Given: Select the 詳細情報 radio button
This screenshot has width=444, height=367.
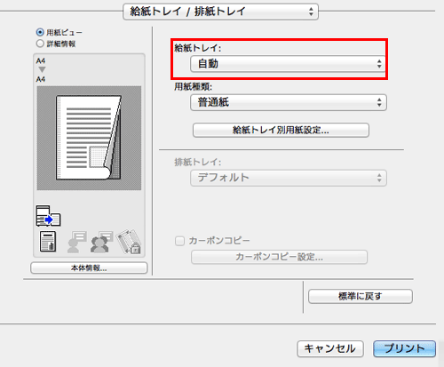Looking at the screenshot, I should (x=40, y=44).
